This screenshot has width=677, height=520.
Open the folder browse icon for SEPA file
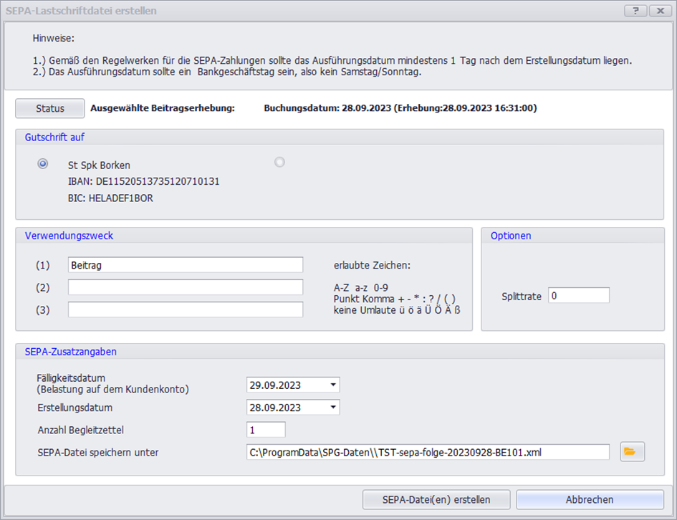[x=632, y=451]
